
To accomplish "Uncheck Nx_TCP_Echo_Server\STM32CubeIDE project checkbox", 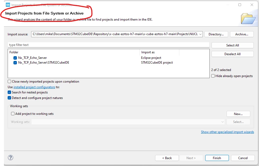I will point(15,63).
